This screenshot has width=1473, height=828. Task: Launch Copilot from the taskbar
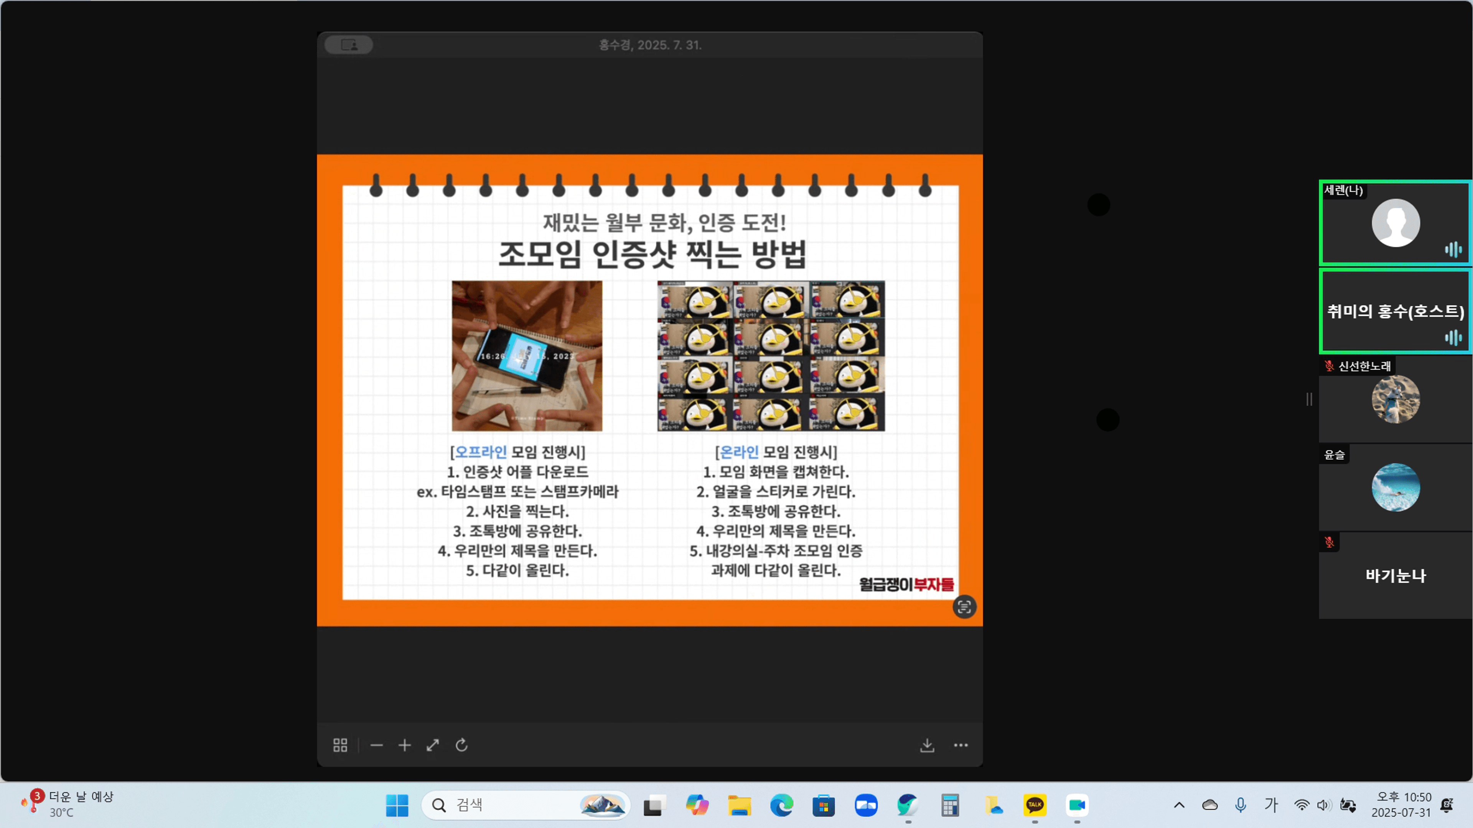(x=697, y=805)
